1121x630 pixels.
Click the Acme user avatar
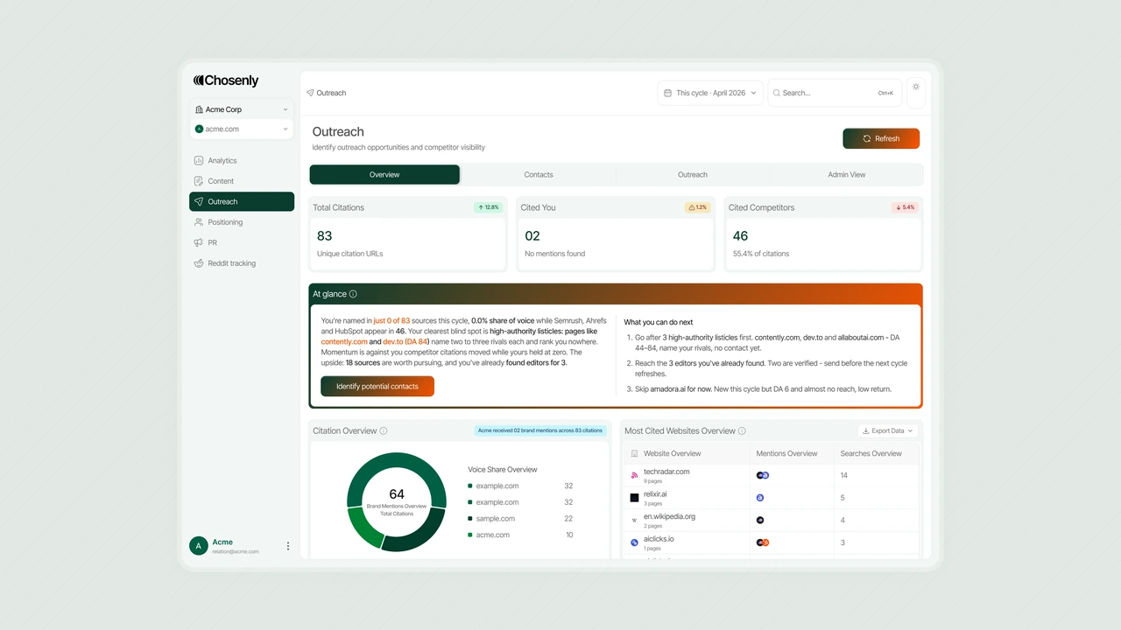coord(199,546)
